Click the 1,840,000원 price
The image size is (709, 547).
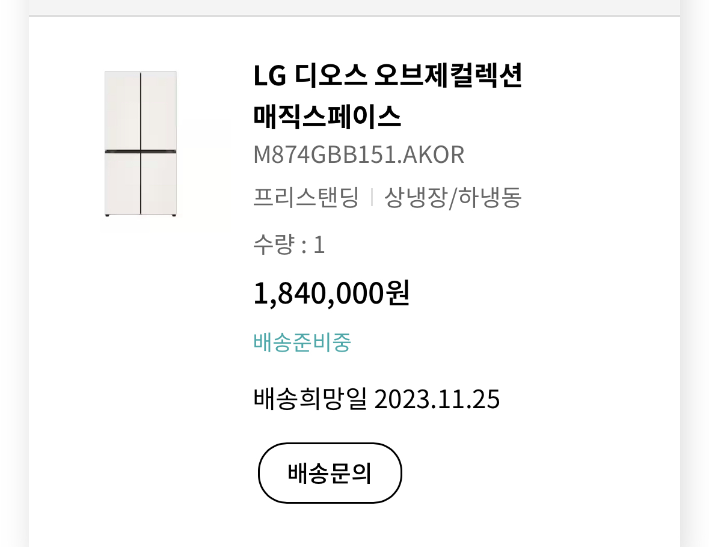(331, 293)
